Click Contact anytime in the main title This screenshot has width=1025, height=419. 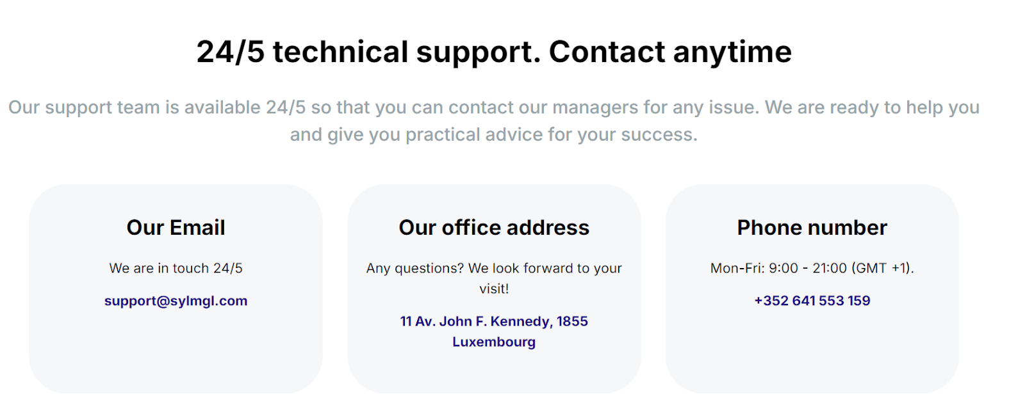click(670, 52)
